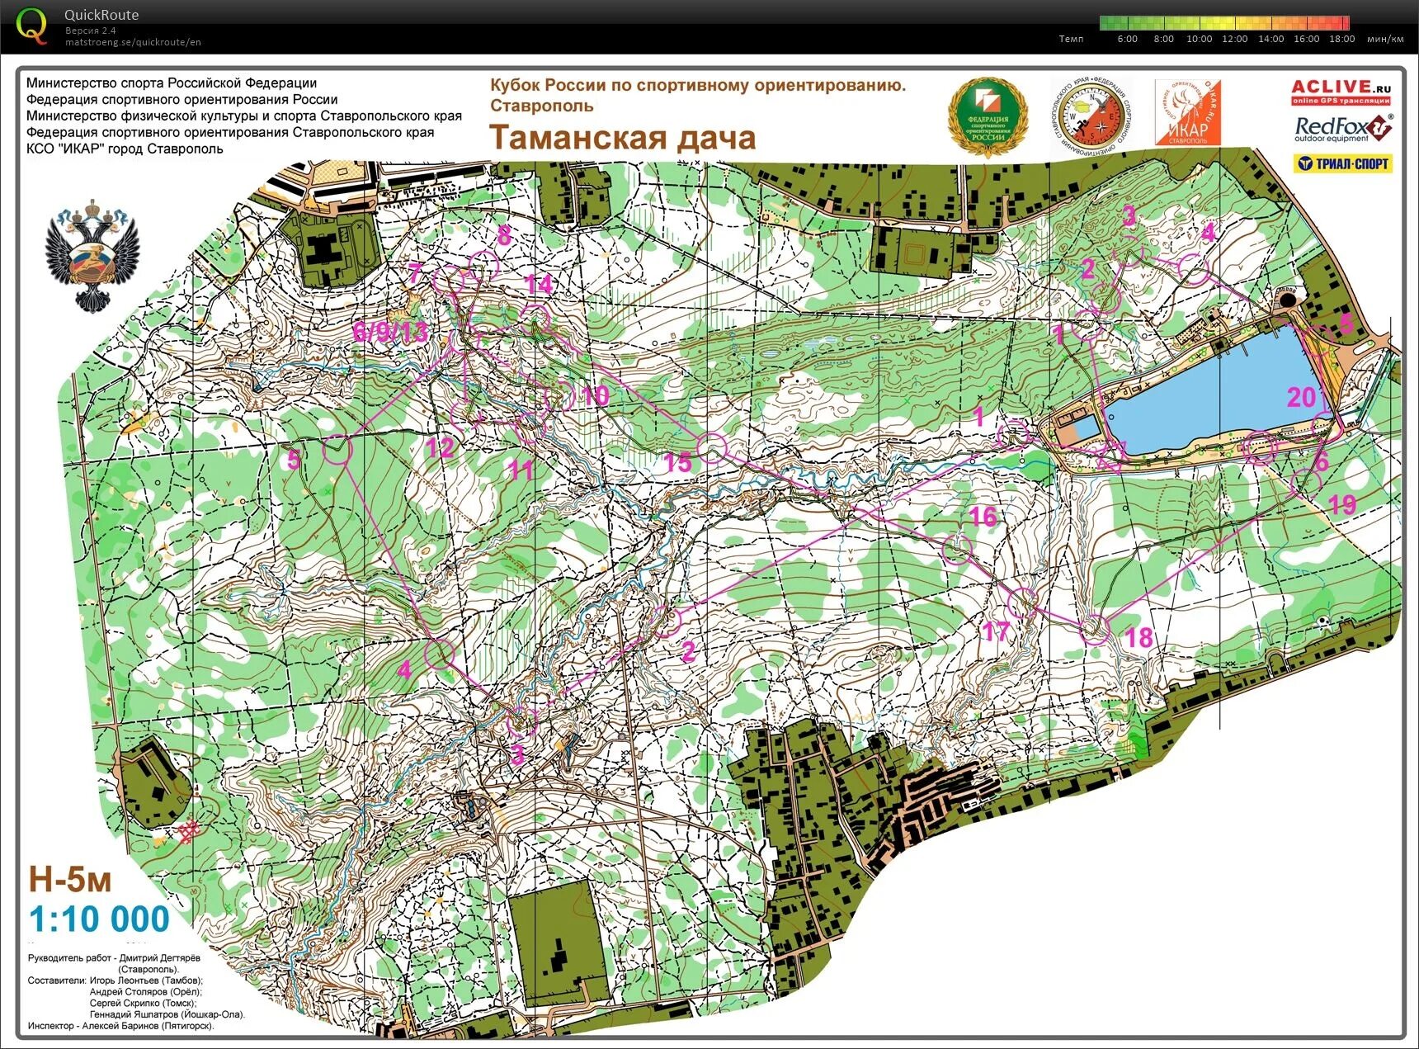The image size is (1419, 1049).
Task: Click the '18:00' pace scale value
Action: coord(1341,39)
